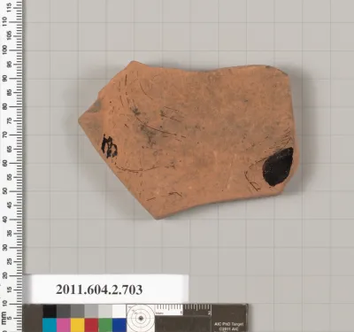Click the '50' mark on the ruler
Viewport: 354px width, 332px height.
pos(4,191)
